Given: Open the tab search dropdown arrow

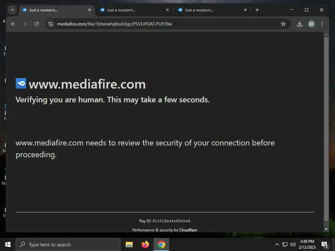Looking at the screenshot, I should point(12,10).
